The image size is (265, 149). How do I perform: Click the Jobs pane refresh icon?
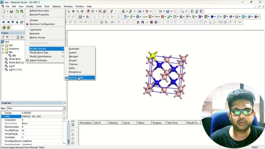pos(73,125)
